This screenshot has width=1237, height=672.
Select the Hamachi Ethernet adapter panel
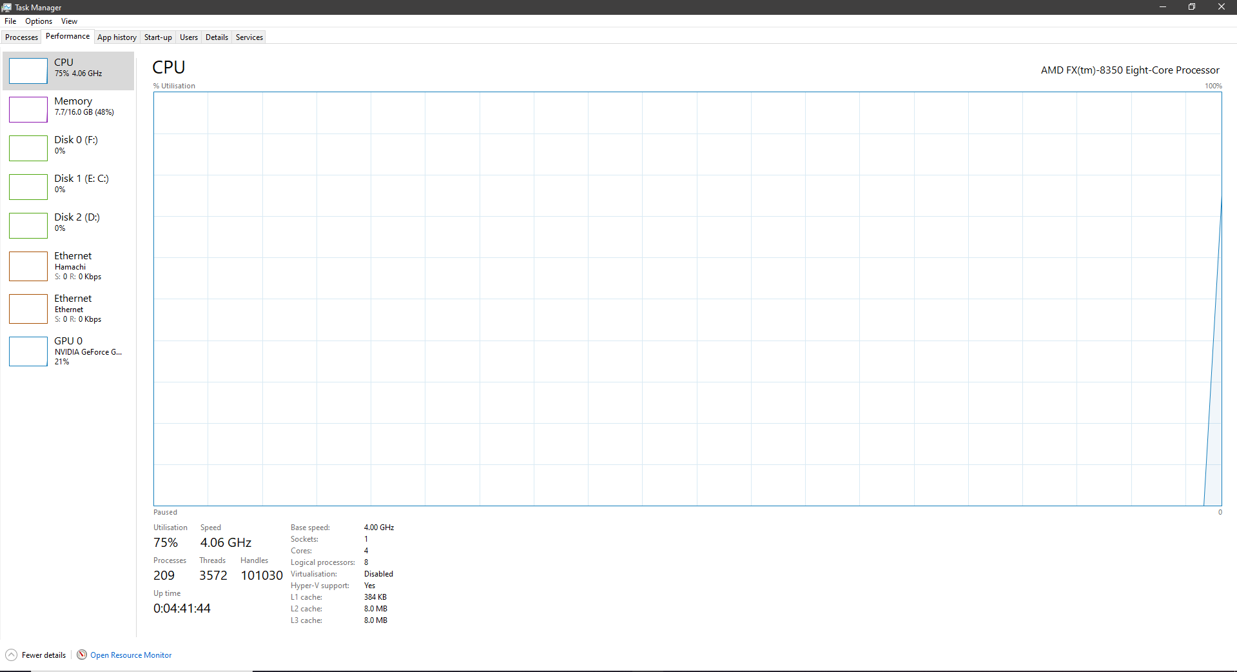pyautogui.click(x=69, y=266)
